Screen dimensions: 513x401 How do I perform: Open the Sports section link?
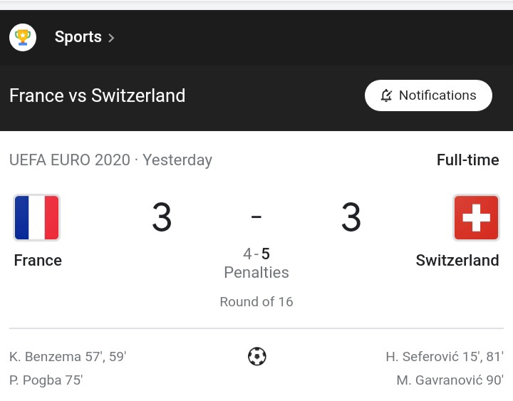[78, 37]
